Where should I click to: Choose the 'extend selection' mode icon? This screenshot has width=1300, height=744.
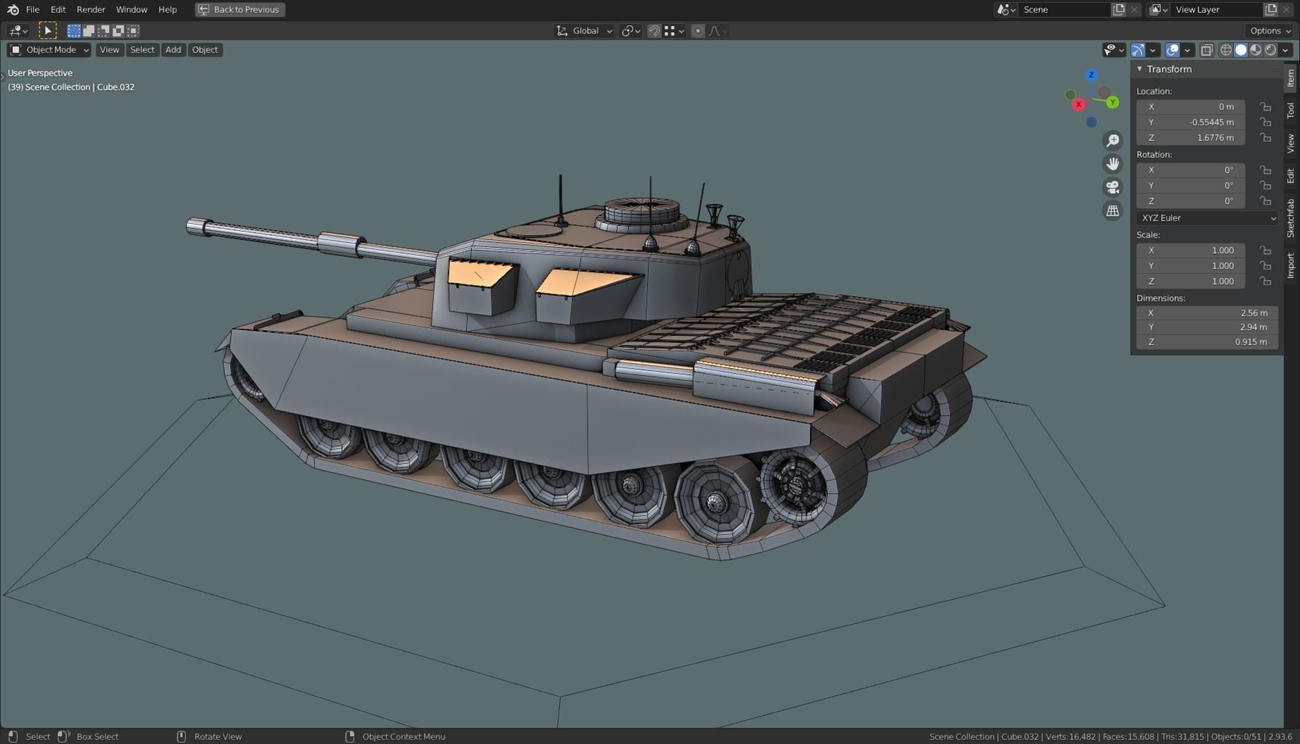tap(89, 30)
